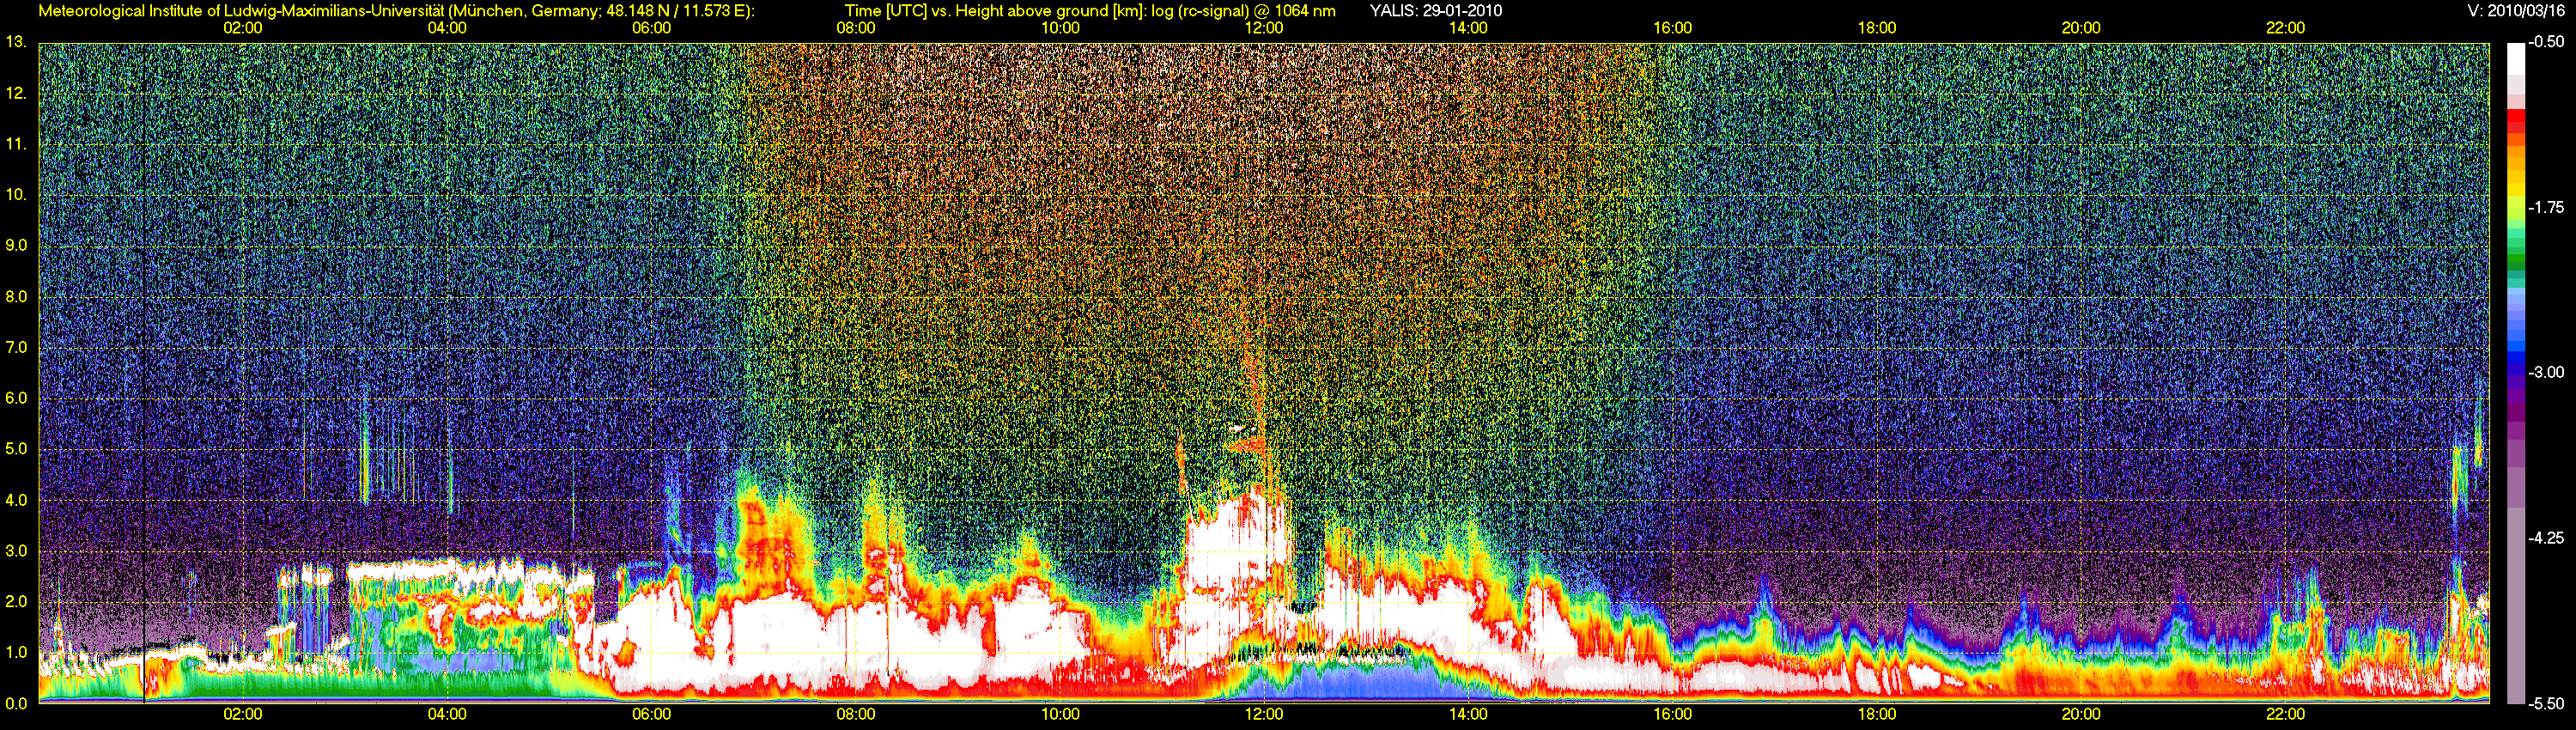Select the 18:00 label on the lower time axis
The image size is (2576, 730).
[x=1877, y=714]
